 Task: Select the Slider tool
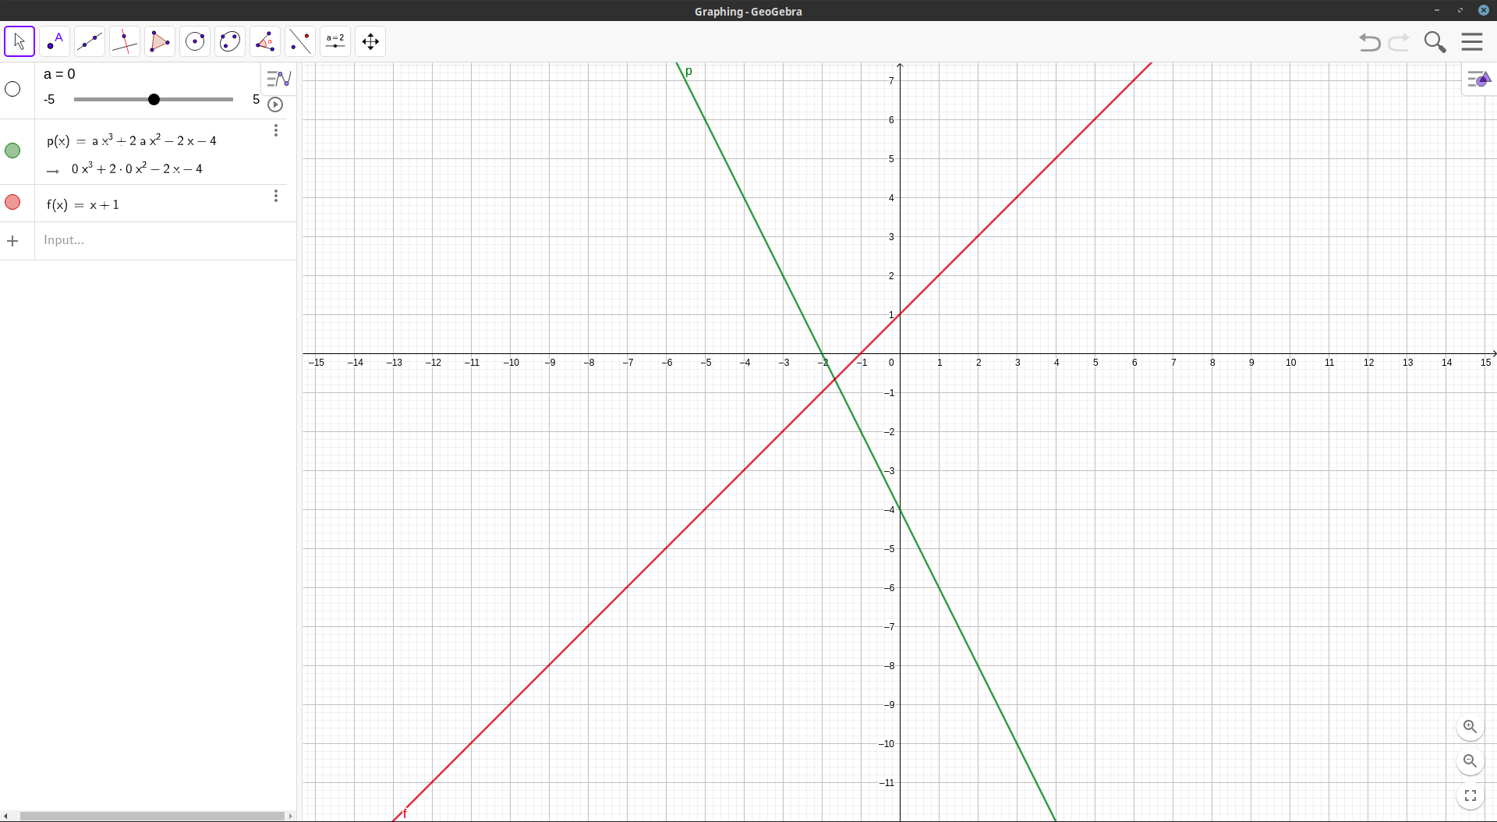click(x=335, y=41)
